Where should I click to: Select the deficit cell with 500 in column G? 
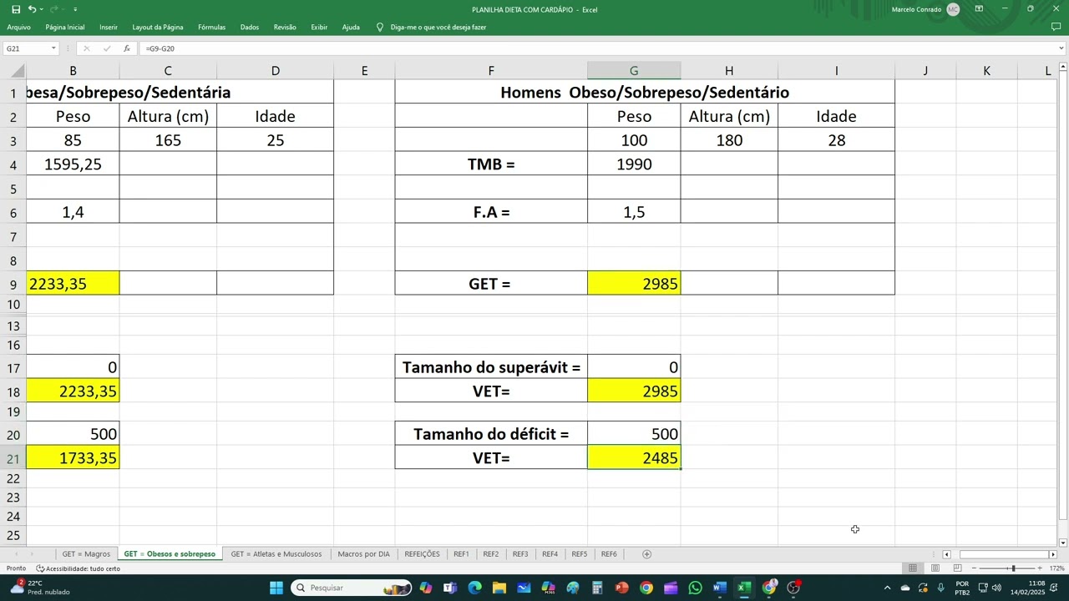click(634, 433)
